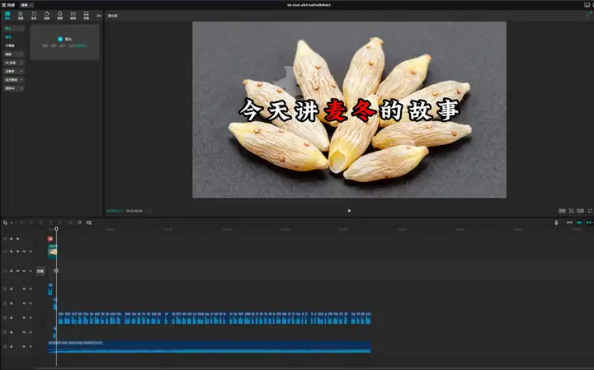Switch to the 转场 transitions tab
Viewport: 594px width, 370px height.
(x=73, y=15)
